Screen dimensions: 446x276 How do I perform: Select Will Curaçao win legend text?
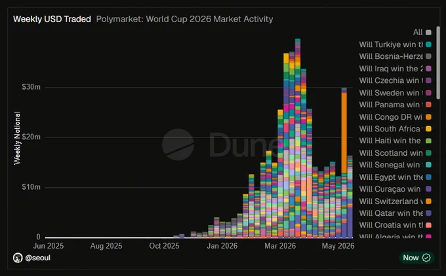click(x=390, y=189)
